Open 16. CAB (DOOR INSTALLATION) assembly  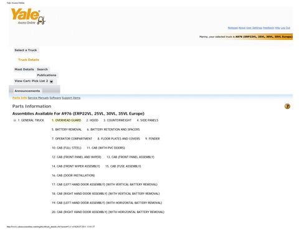pos(73,176)
